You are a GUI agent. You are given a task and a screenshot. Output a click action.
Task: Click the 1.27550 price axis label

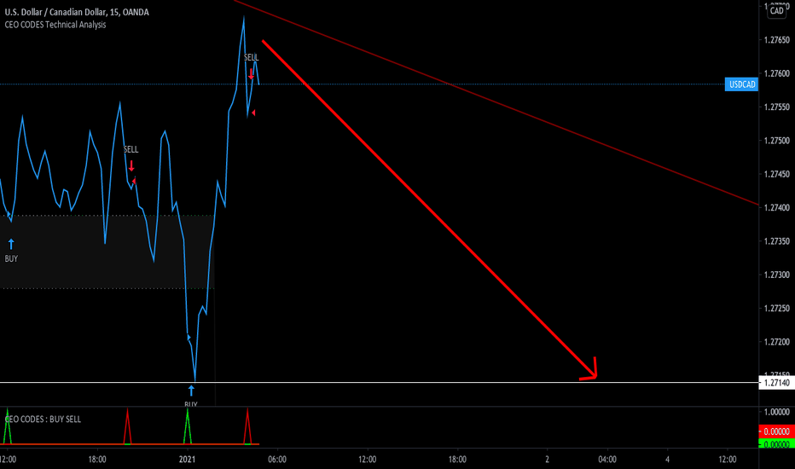tap(776, 107)
